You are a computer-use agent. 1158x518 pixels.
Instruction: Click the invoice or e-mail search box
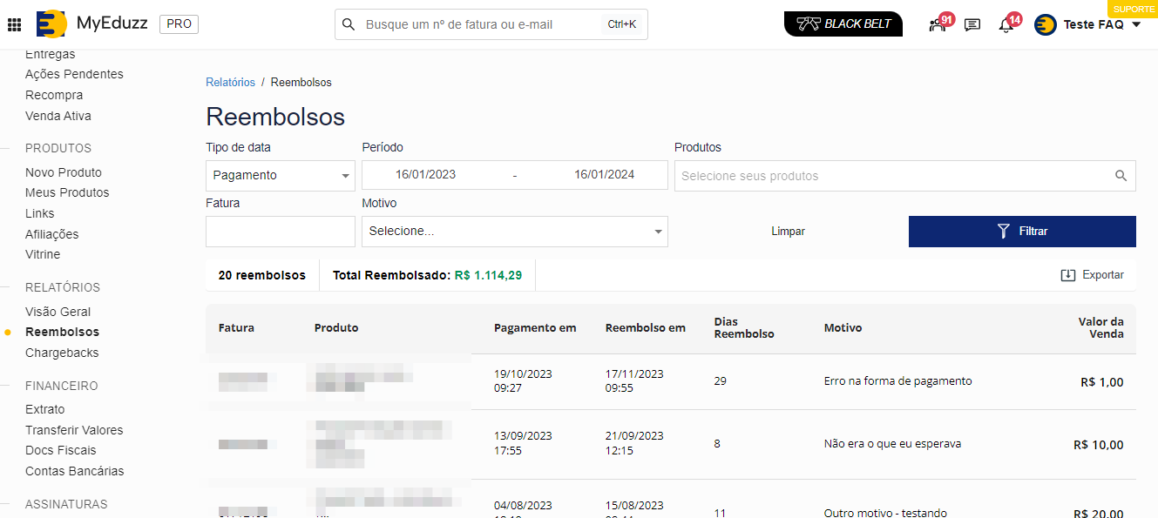pos(479,24)
